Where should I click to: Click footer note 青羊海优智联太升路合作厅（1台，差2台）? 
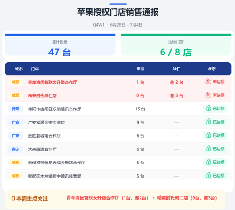(107, 198)
